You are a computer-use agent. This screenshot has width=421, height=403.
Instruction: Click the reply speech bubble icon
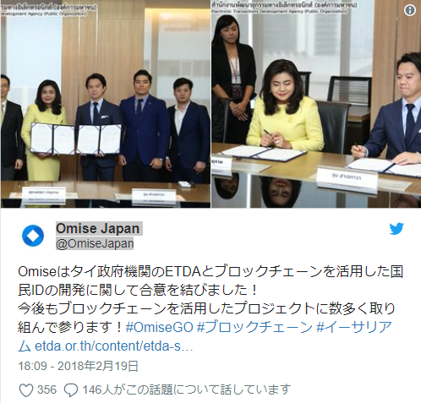(71, 390)
